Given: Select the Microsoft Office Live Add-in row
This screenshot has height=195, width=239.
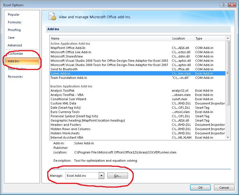Looking at the screenshot, I should pos(138,52).
